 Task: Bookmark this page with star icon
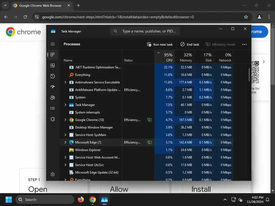point(246,17)
